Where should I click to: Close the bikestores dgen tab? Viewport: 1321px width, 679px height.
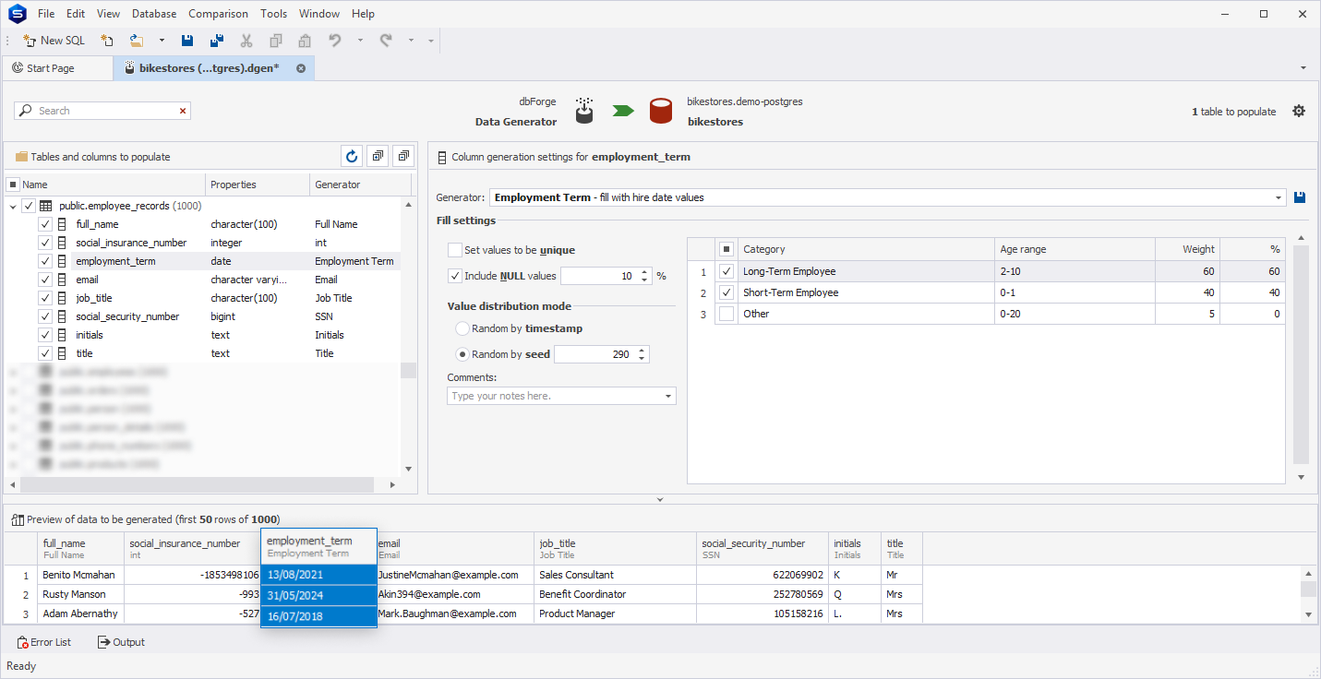coord(301,68)
